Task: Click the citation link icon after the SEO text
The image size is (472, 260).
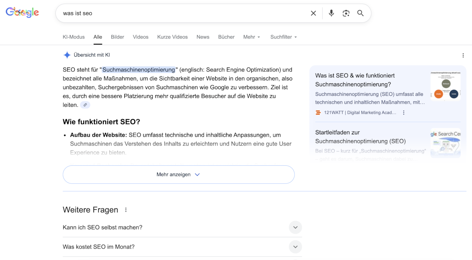Action: point(85,104)
